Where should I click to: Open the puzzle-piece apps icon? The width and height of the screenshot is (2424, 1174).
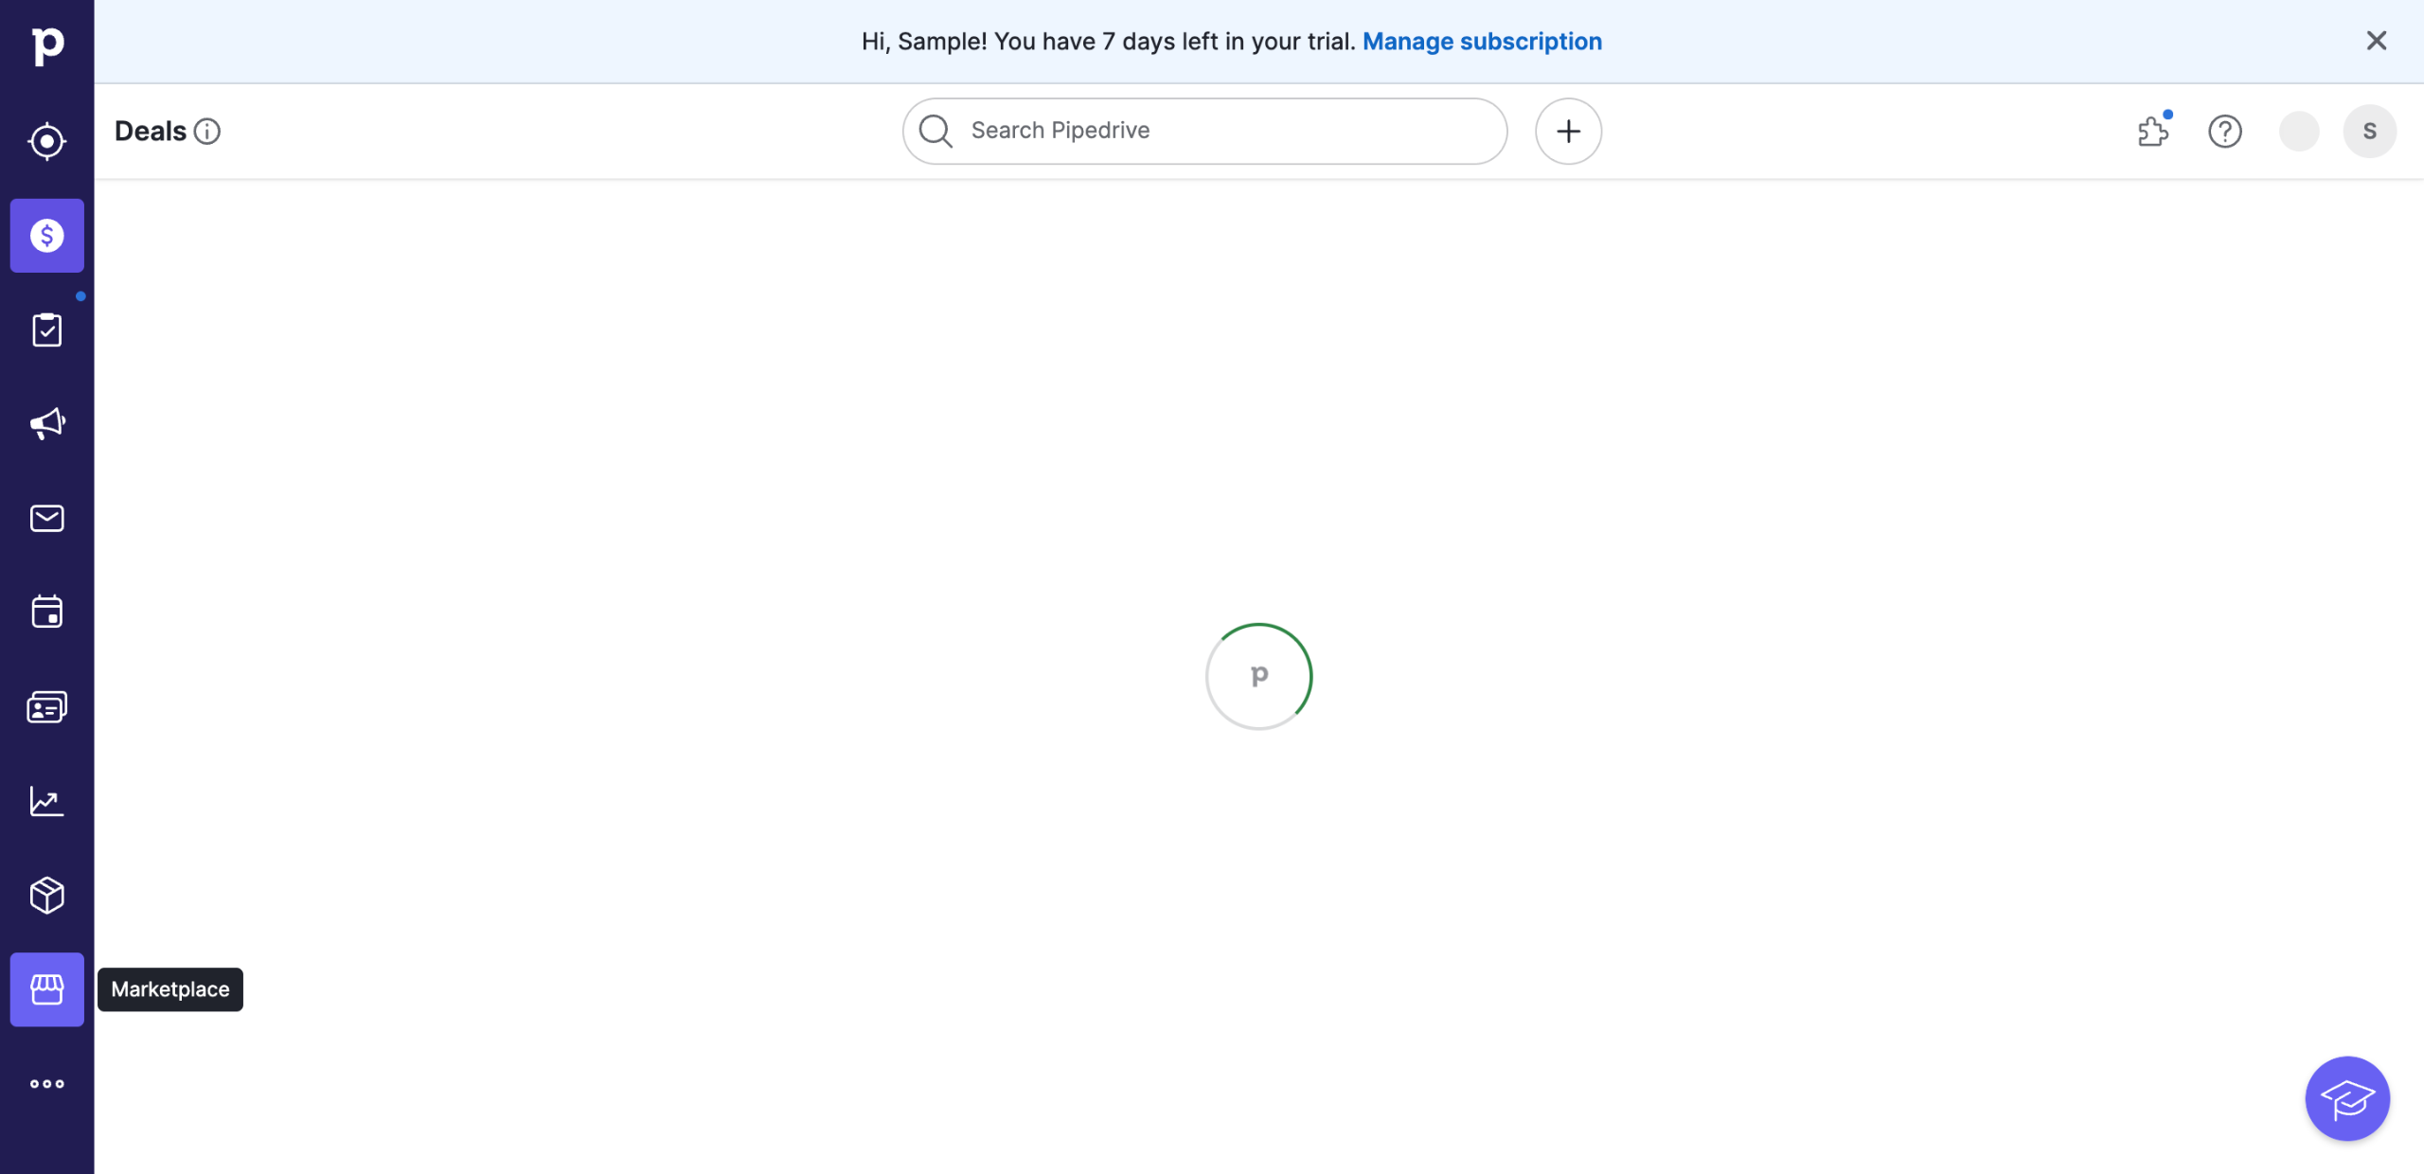click(2153, 131)
